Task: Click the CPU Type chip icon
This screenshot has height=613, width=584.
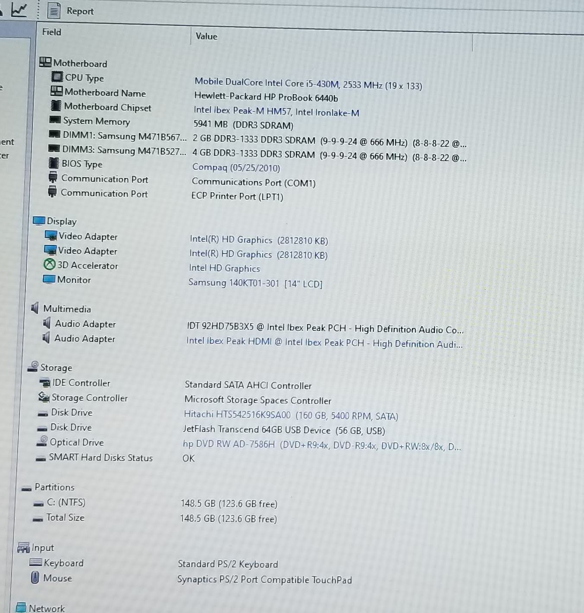Action: pos(57,77)
